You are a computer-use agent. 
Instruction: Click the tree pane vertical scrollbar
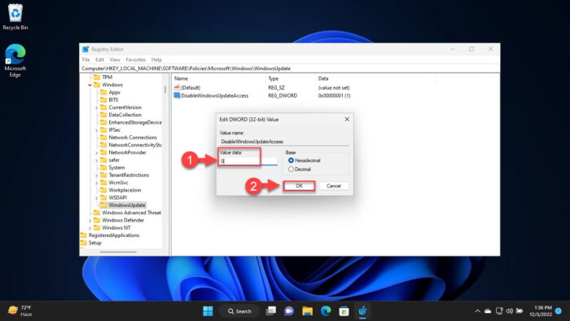tap(164, 89)
